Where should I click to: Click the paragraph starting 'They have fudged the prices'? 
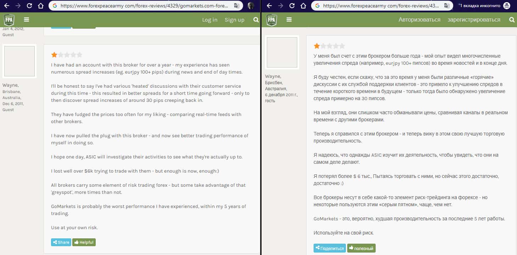[146, 118]
